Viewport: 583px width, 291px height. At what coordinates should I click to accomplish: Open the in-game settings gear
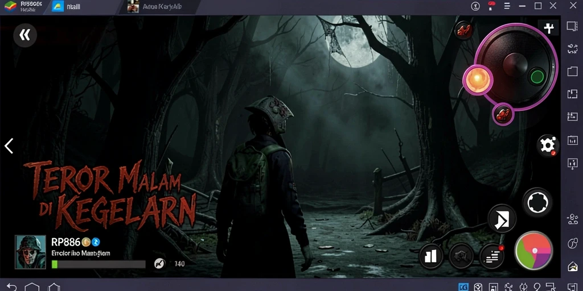click(x=548, y=145)
